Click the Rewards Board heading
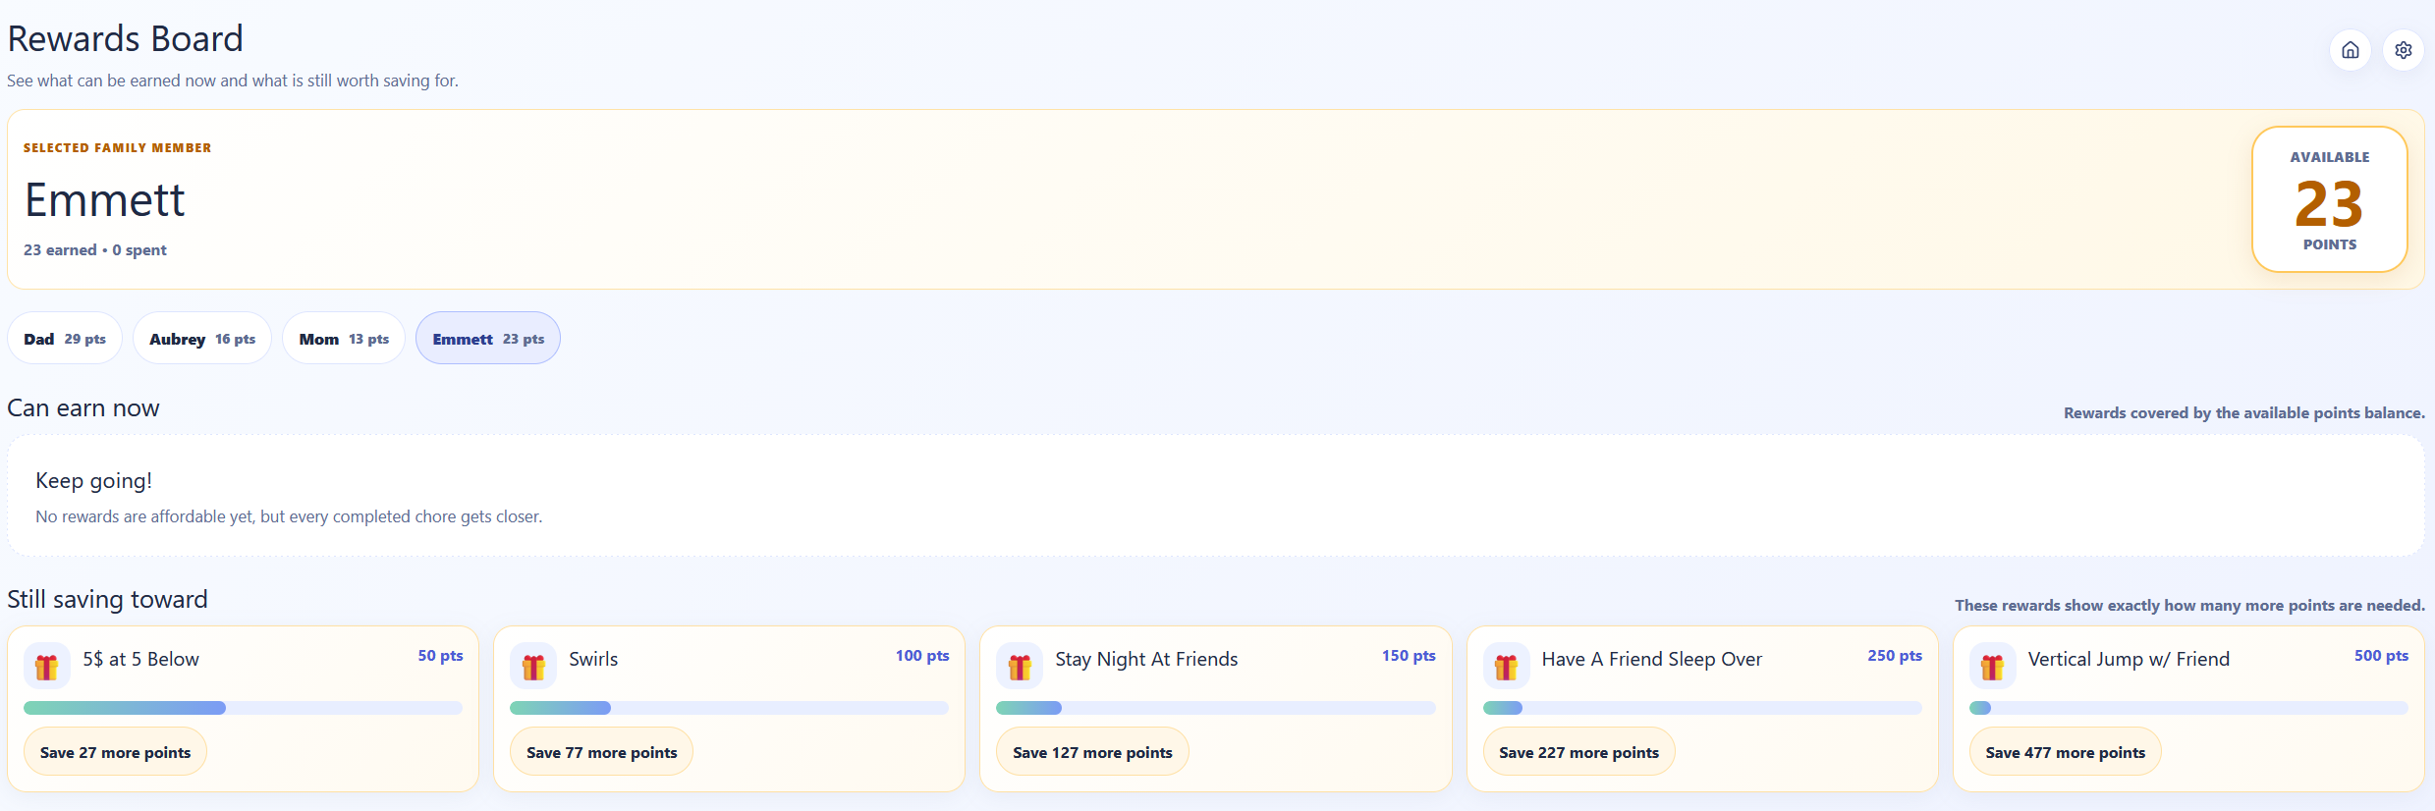The width and height of the screenshot is (2435, 811). (x=125, y=38)
